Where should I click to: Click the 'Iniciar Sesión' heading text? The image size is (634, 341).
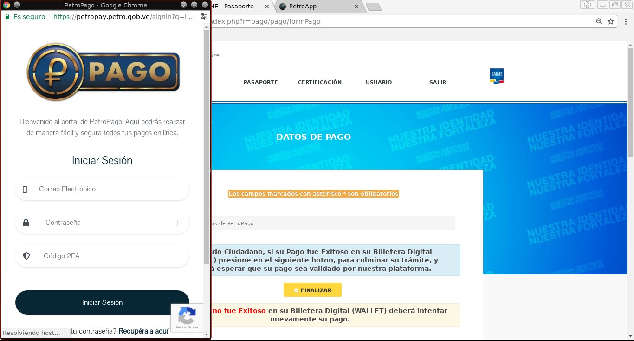click(x=102, y=160)
